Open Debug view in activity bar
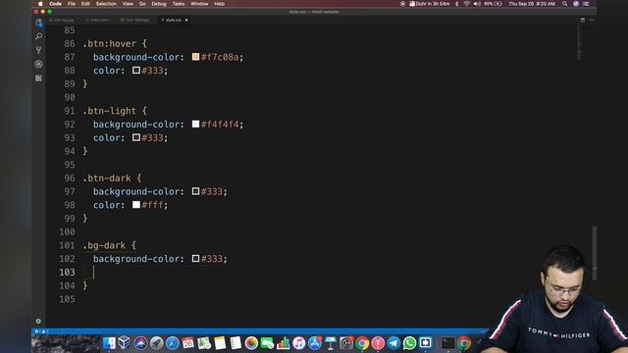This screenshot has height=353, width=628. [x=39, y=64]
